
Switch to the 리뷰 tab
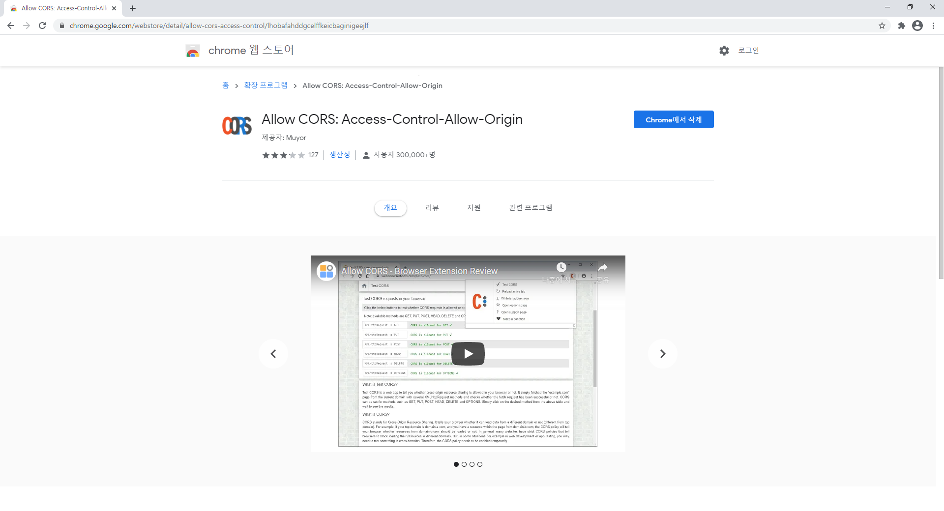(432, 208)
